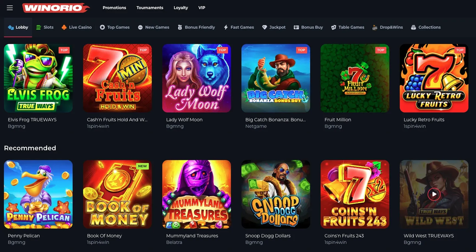Click the Slots category icon
The width and height of the screenshot is (476, 252).
(x=39, y=27)
